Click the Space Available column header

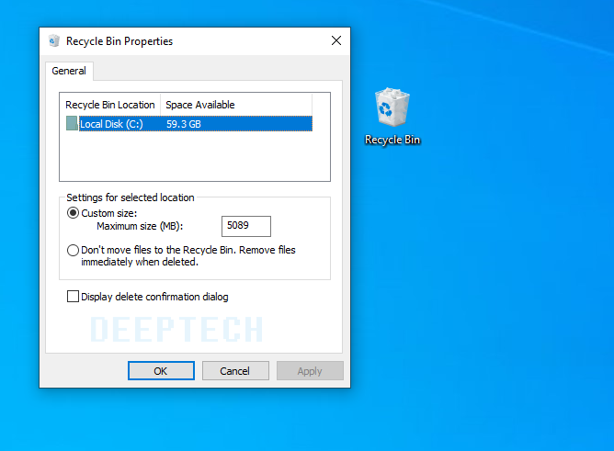[236, 105]
